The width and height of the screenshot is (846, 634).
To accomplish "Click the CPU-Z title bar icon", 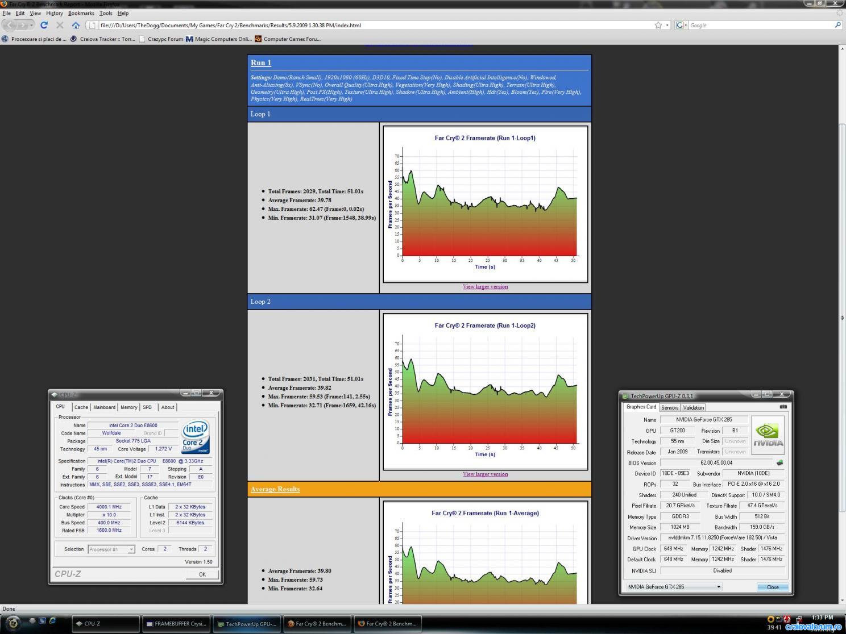I will pos(55,395).
